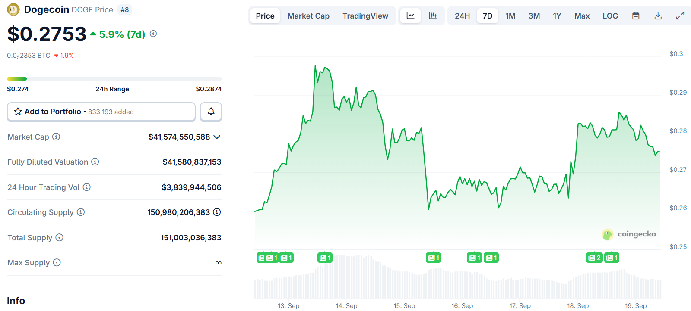
Task: Show the 24 Hour Trading Vol info icon
Action: 87,187
